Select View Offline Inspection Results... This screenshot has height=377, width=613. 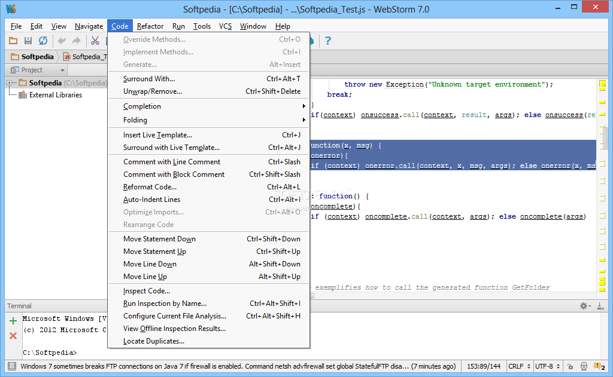tap(209, 329)
